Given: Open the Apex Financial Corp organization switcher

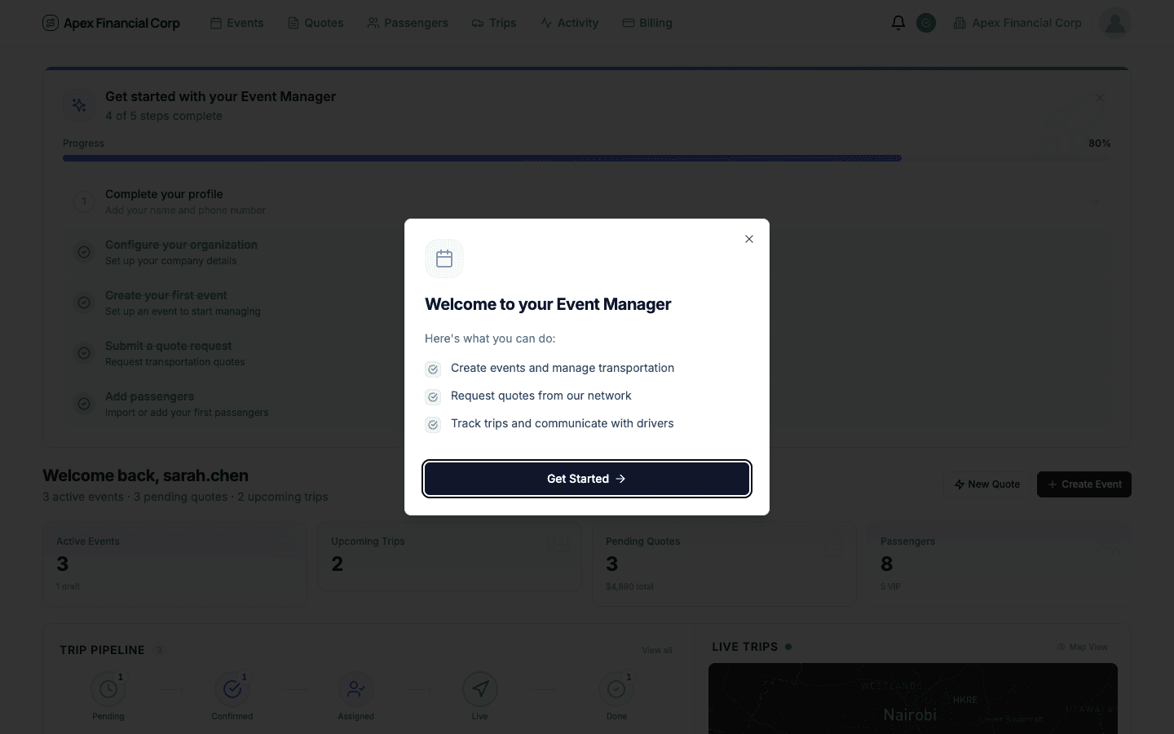Looking at the screenshot, I should coord(1017,23).
